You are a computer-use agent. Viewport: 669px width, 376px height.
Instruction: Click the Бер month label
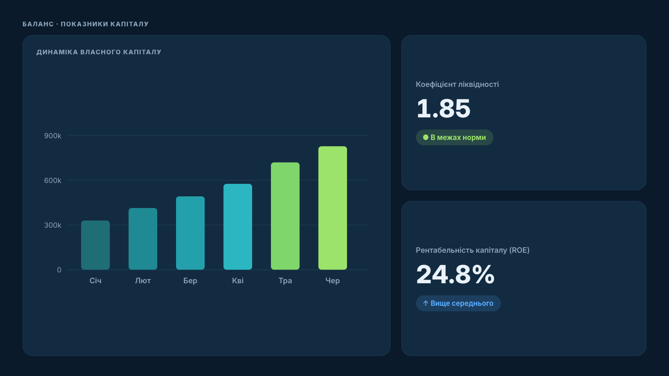[190, 281]
